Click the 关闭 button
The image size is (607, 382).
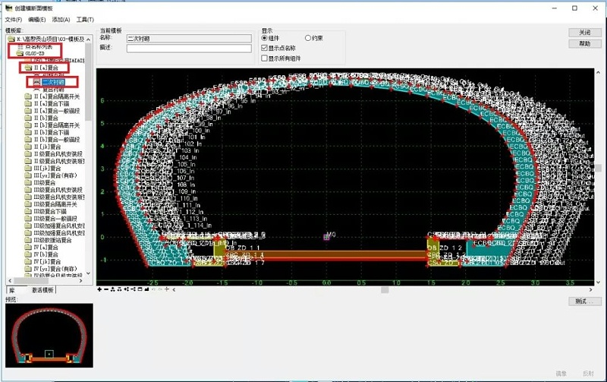[x=585, y=33]
